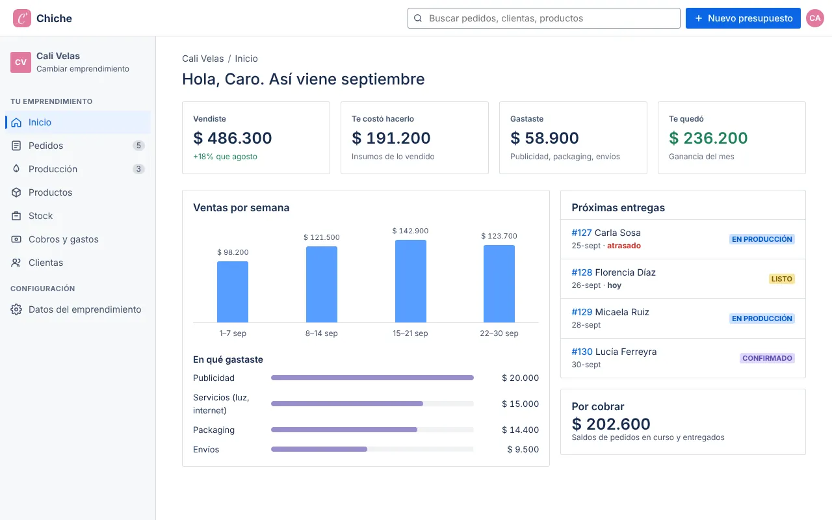Open order #127 link
The height and width of the screenshot is (520, 832).
coord(582,233)
